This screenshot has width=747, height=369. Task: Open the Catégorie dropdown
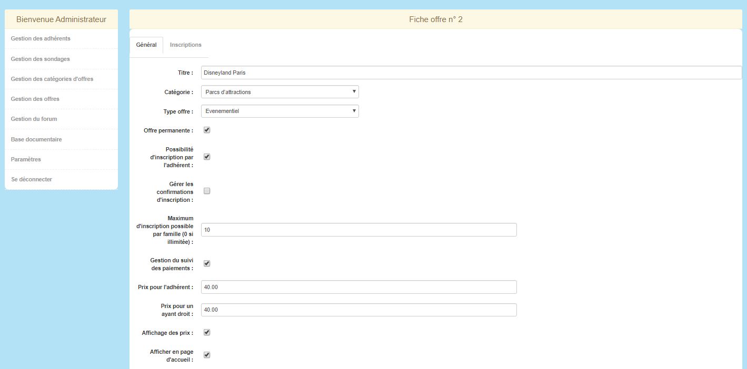(280, 92)
